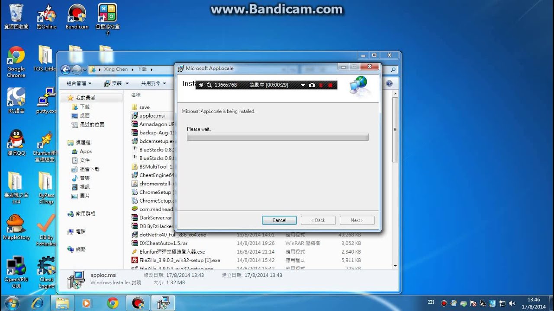Image resolution: width=554 pixels, height=311 pixels.
Task: Open the Google Chrome desktop shortcut
Action: (x=16, y=62)
